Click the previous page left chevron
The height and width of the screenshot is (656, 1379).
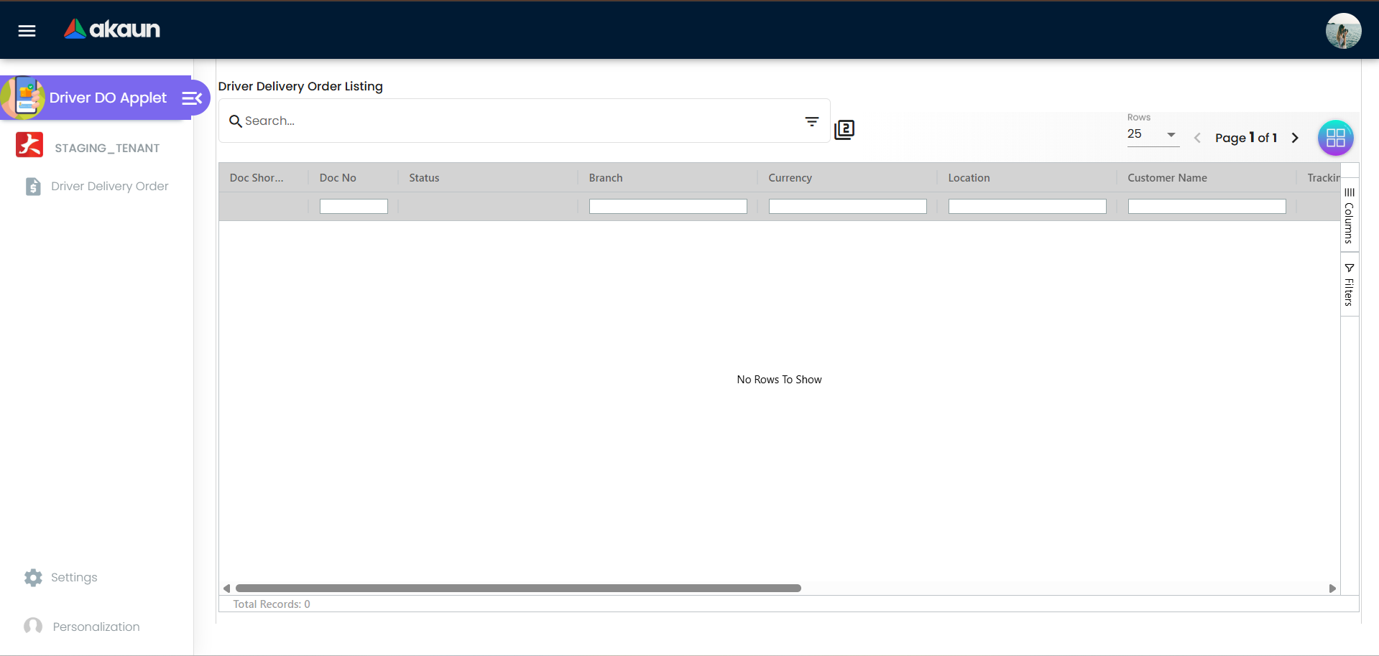click(x=1196, y=138)
